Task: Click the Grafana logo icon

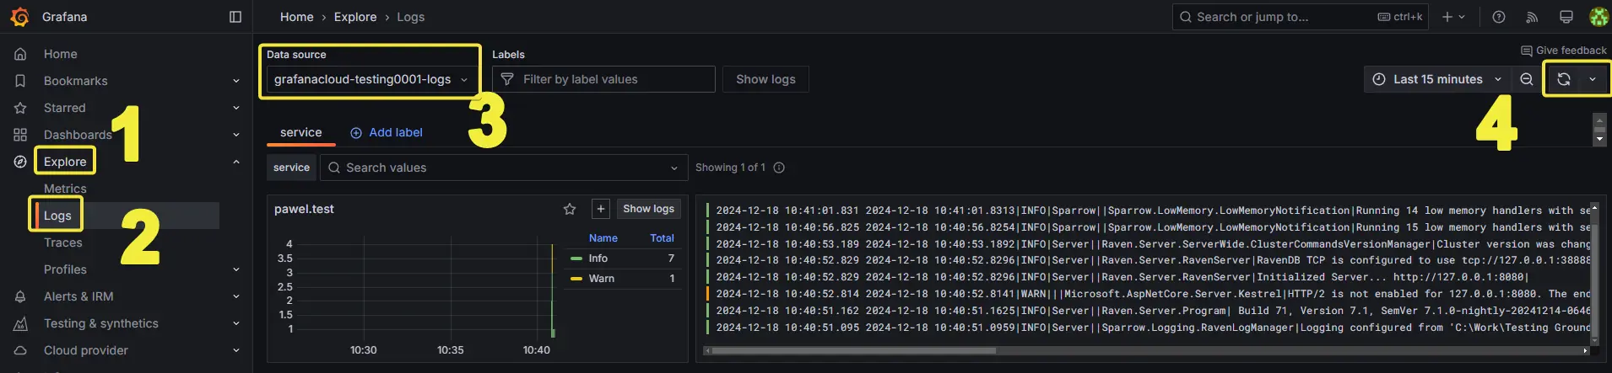Action: pyautogui.click(x=19, y=17)
